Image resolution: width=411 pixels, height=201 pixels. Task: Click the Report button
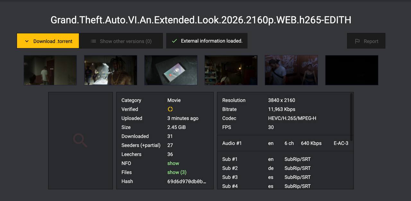[366, 41]
